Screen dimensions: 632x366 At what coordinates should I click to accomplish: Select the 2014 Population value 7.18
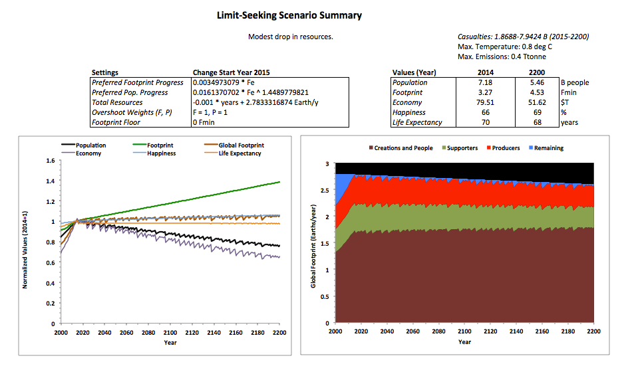coord(486,82)
